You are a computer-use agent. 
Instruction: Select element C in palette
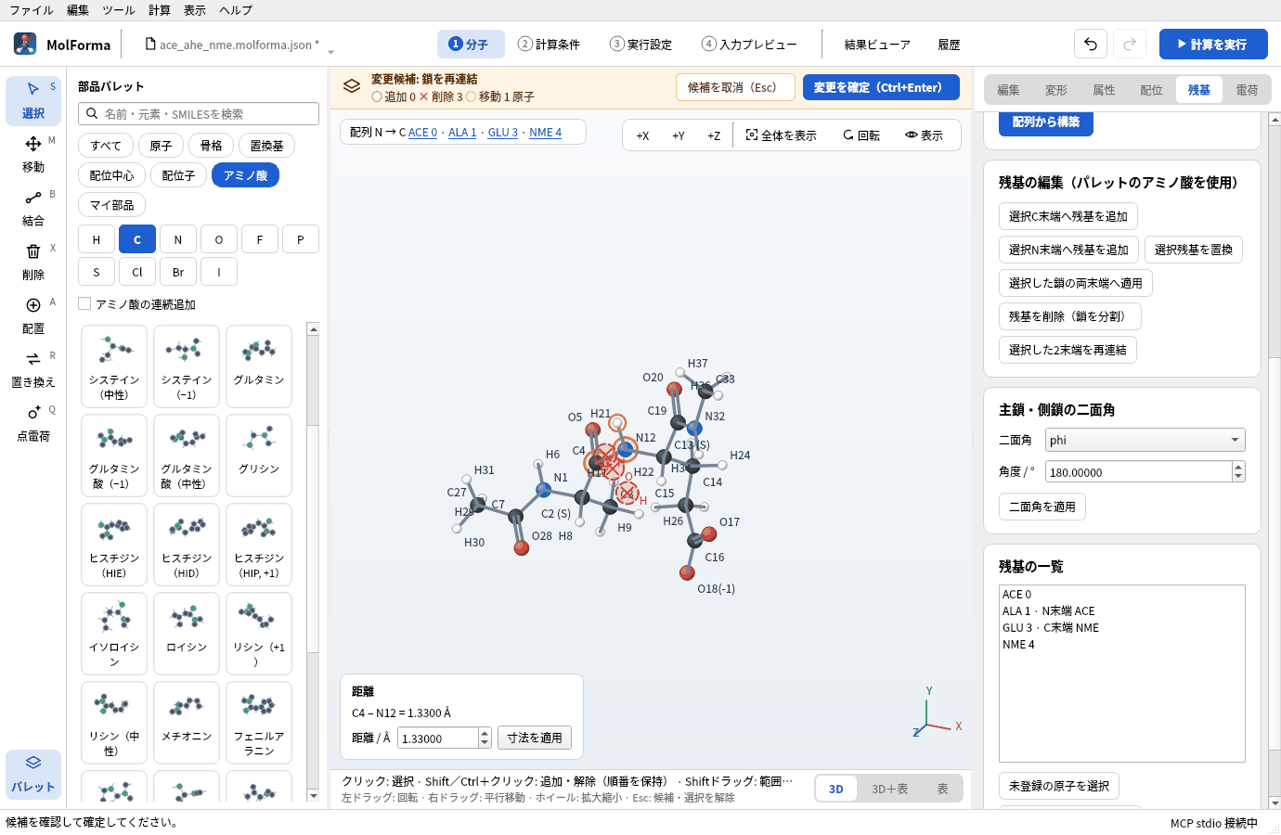pos(137,239)
